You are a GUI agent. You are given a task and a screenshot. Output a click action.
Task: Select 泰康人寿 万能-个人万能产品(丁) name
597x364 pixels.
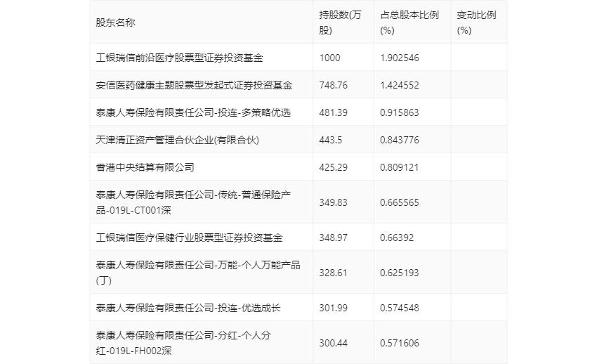[198, 273]
